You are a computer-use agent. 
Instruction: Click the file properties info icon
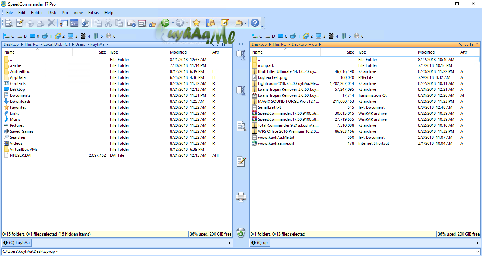click(85, 23)
